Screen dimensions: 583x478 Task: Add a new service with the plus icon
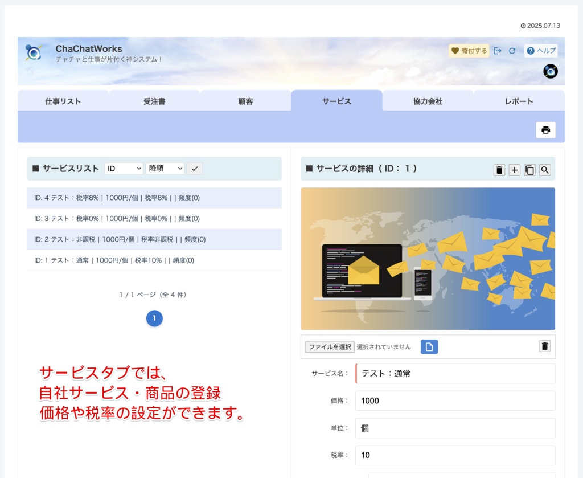pyautogui.click(x=514, y=169)
